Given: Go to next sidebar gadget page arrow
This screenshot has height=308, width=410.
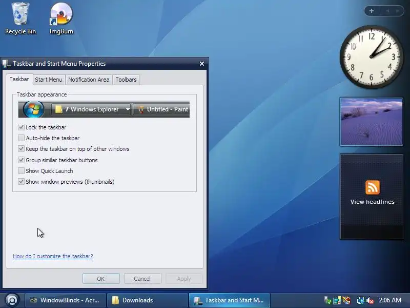Looking at the screenshot, I should coord(398,11).
